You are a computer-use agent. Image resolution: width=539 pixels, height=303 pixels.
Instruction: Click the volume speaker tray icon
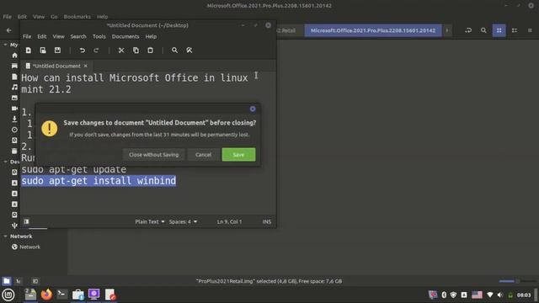[x=500, y=295]
